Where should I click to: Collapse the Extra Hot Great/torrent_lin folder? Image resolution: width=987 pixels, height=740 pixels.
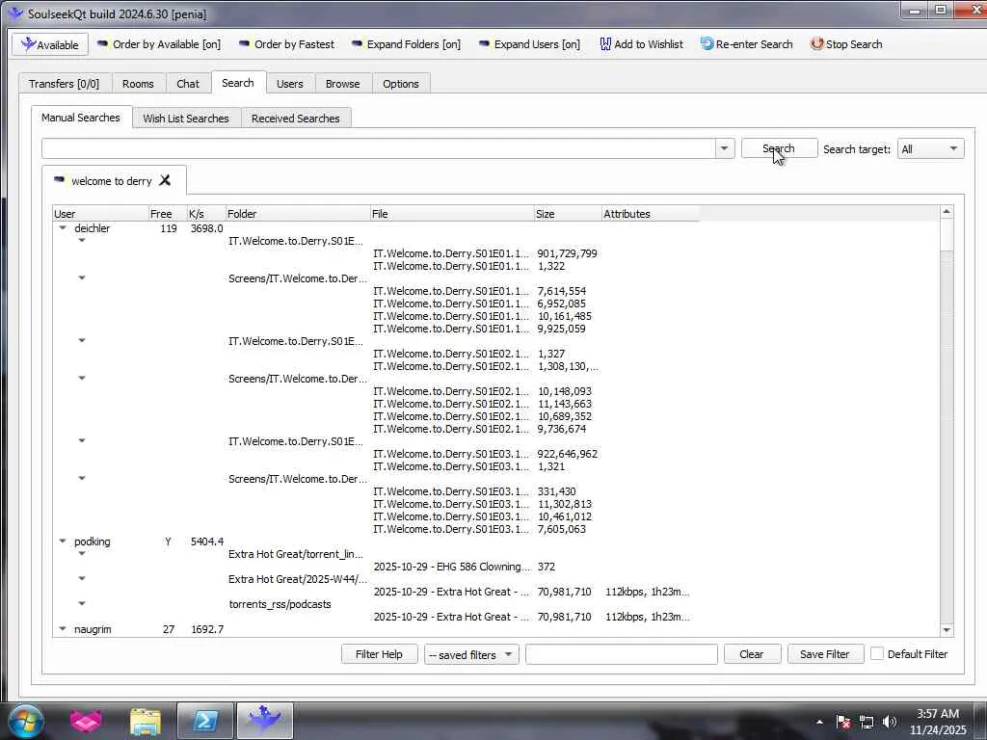click(82, 554)
